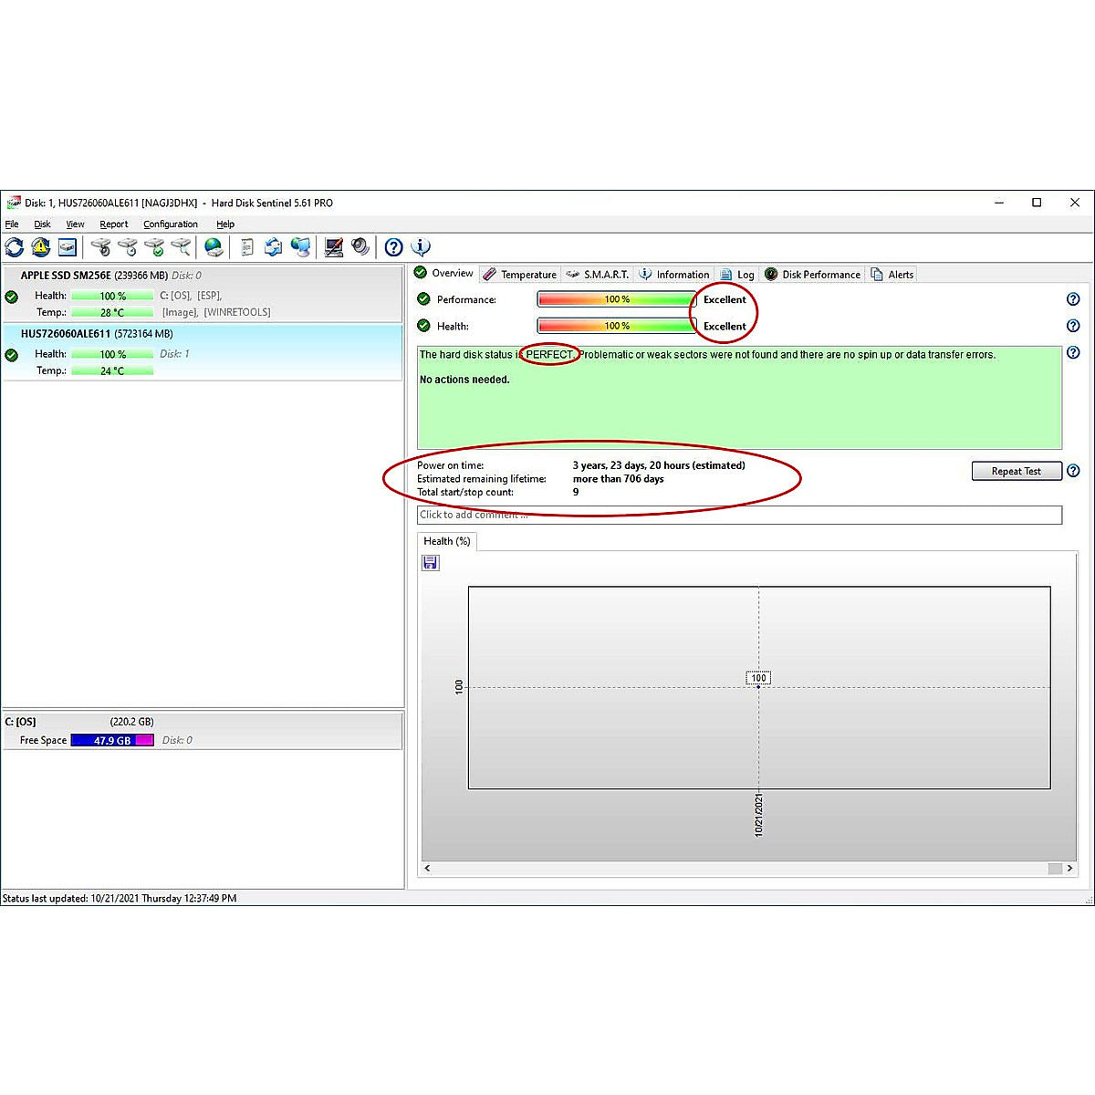Click the disk with green checkmark toolbar icon

tap(154, 247)
